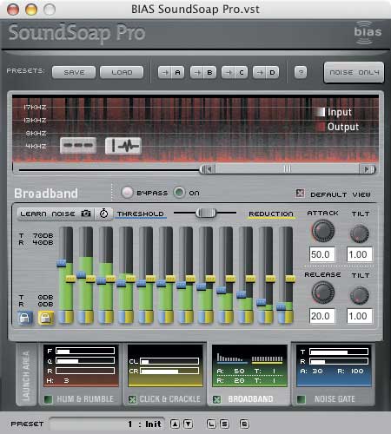Enable the Hum & Rumble checkbox
The height and width of the screenshot is (434, 391).
pyautogui.click(x=48, y=399)
